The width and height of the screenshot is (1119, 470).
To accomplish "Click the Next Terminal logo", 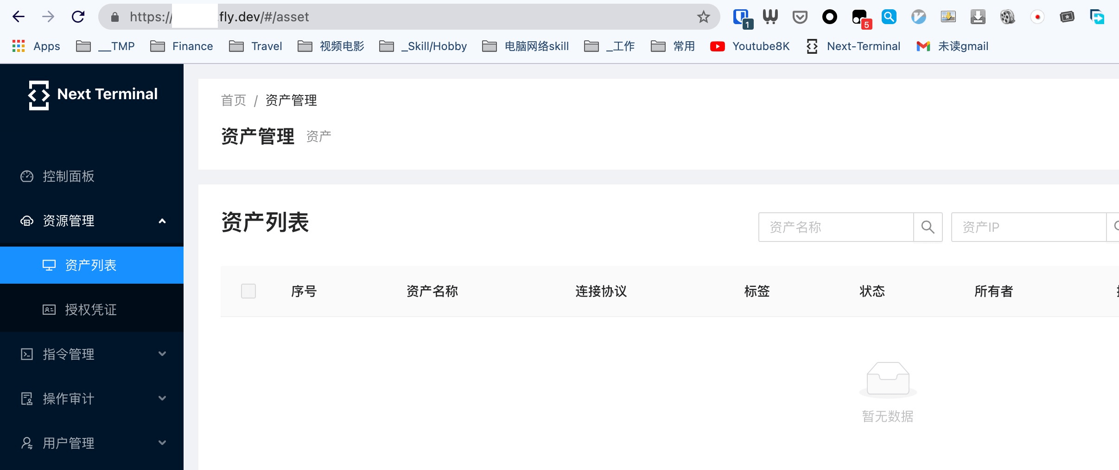I will click(x=93, y=95).
